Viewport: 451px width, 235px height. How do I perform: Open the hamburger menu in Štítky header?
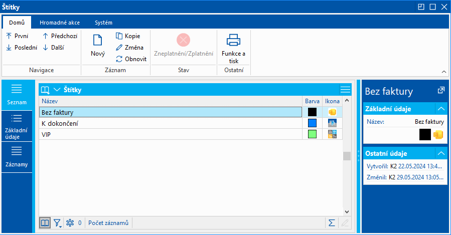coord(345,90)
